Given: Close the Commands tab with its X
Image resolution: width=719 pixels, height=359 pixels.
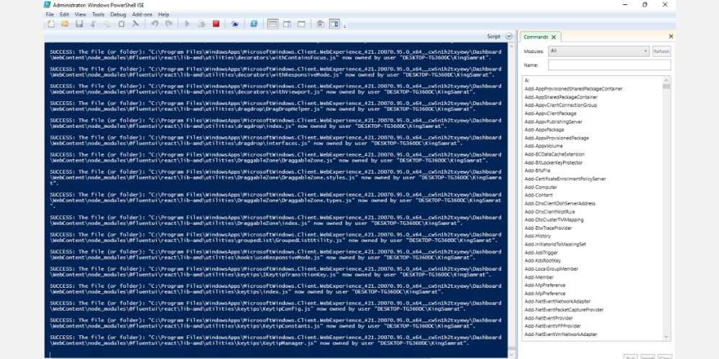Looking at the screenshot, I should click(554, 37).
